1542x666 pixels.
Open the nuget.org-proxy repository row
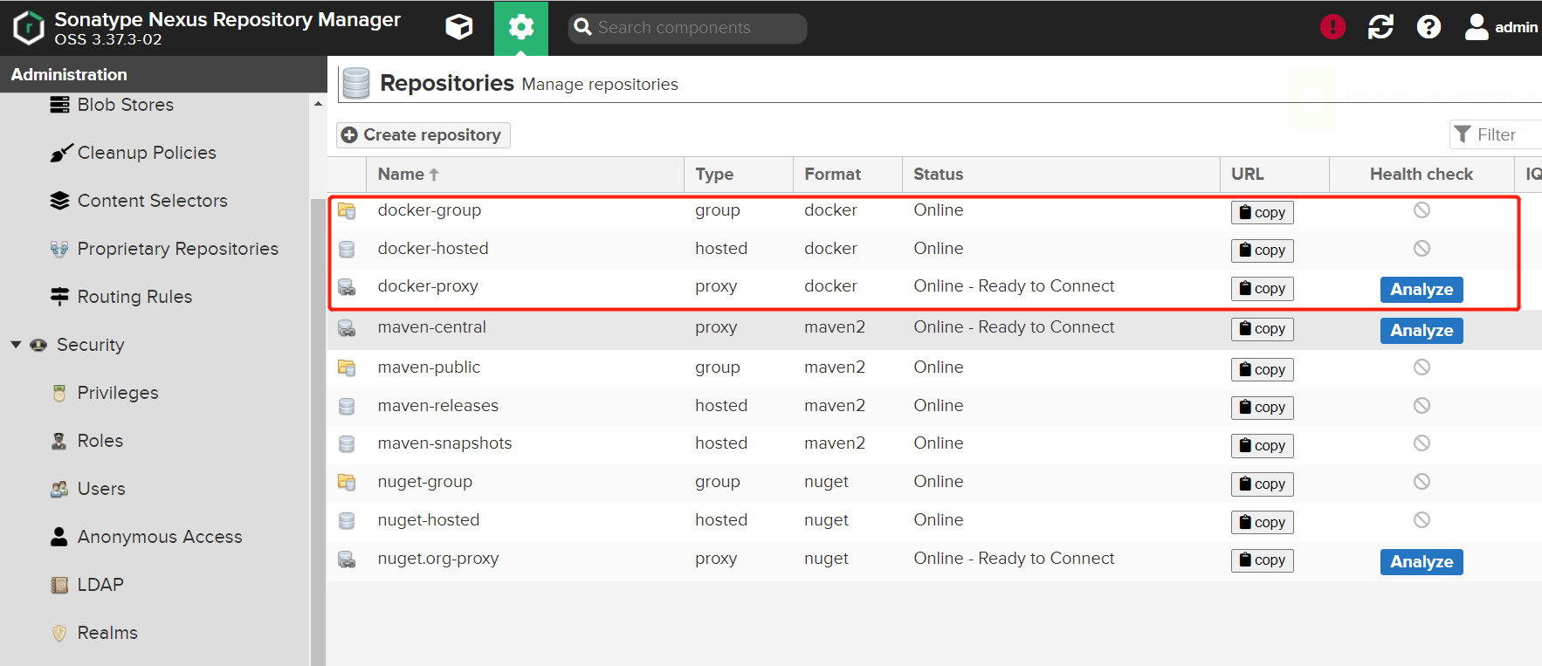coord(934,560)
